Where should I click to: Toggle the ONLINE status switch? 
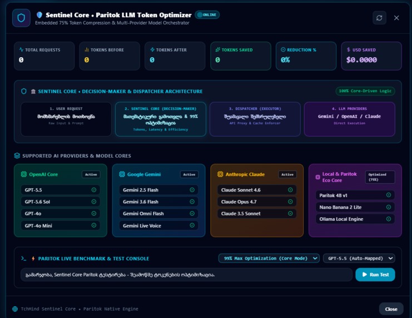tap(207, 15)
